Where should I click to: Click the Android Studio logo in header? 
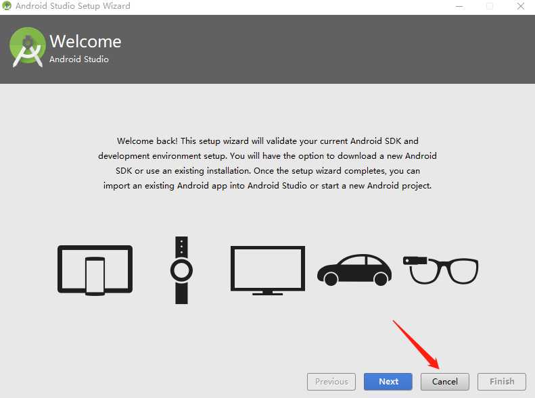coord(27,47)
